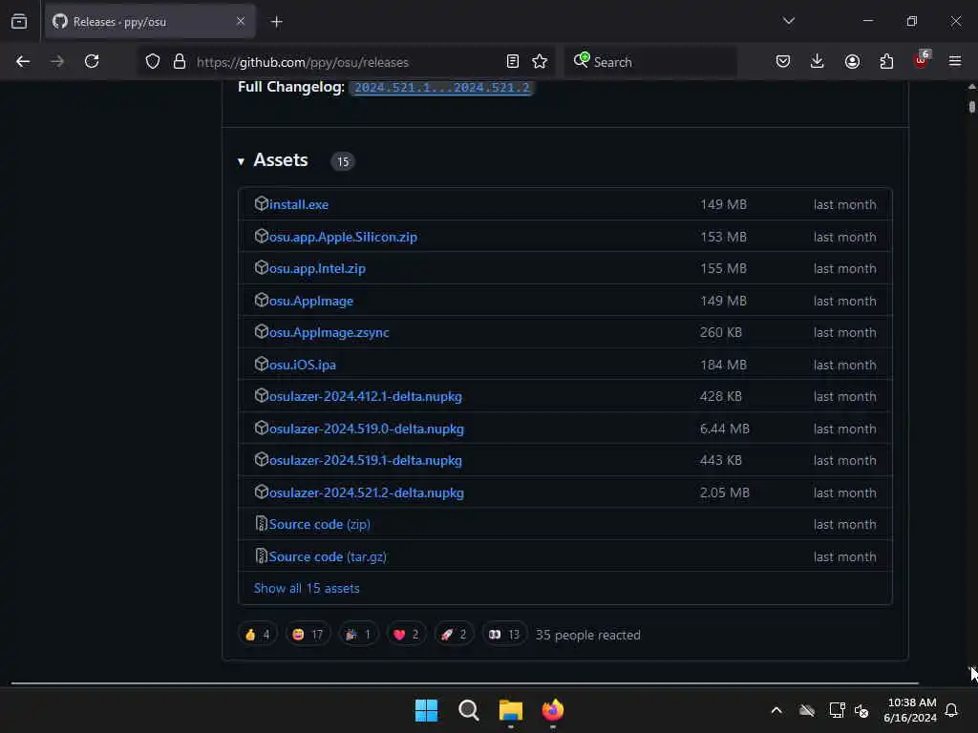Download osu.AppImage.zsync file
978x733 pixels.
click(x=330, y=333)
